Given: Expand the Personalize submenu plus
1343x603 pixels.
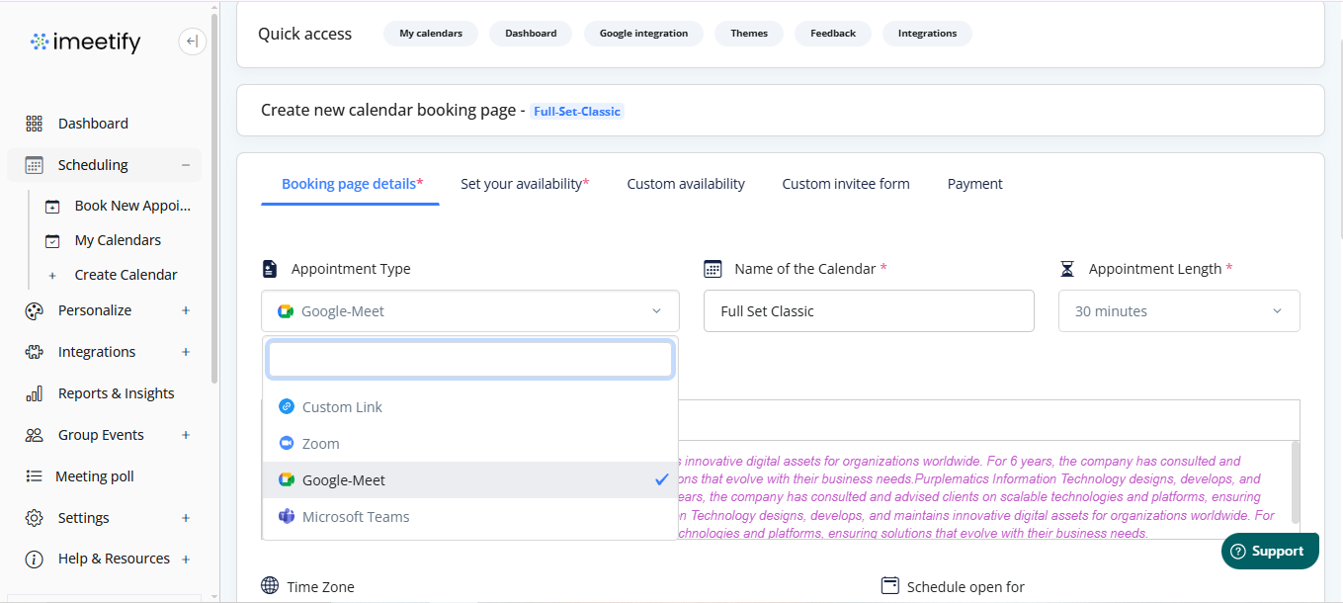Looking at the screenshot, I should pyautogui.click(x=186, y=310).
